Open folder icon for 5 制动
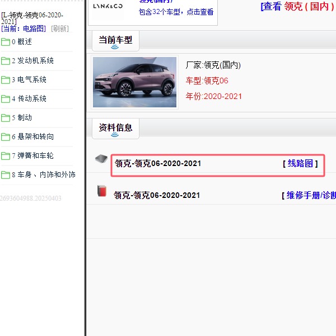The image size is (336, 336). click(6, 117)
